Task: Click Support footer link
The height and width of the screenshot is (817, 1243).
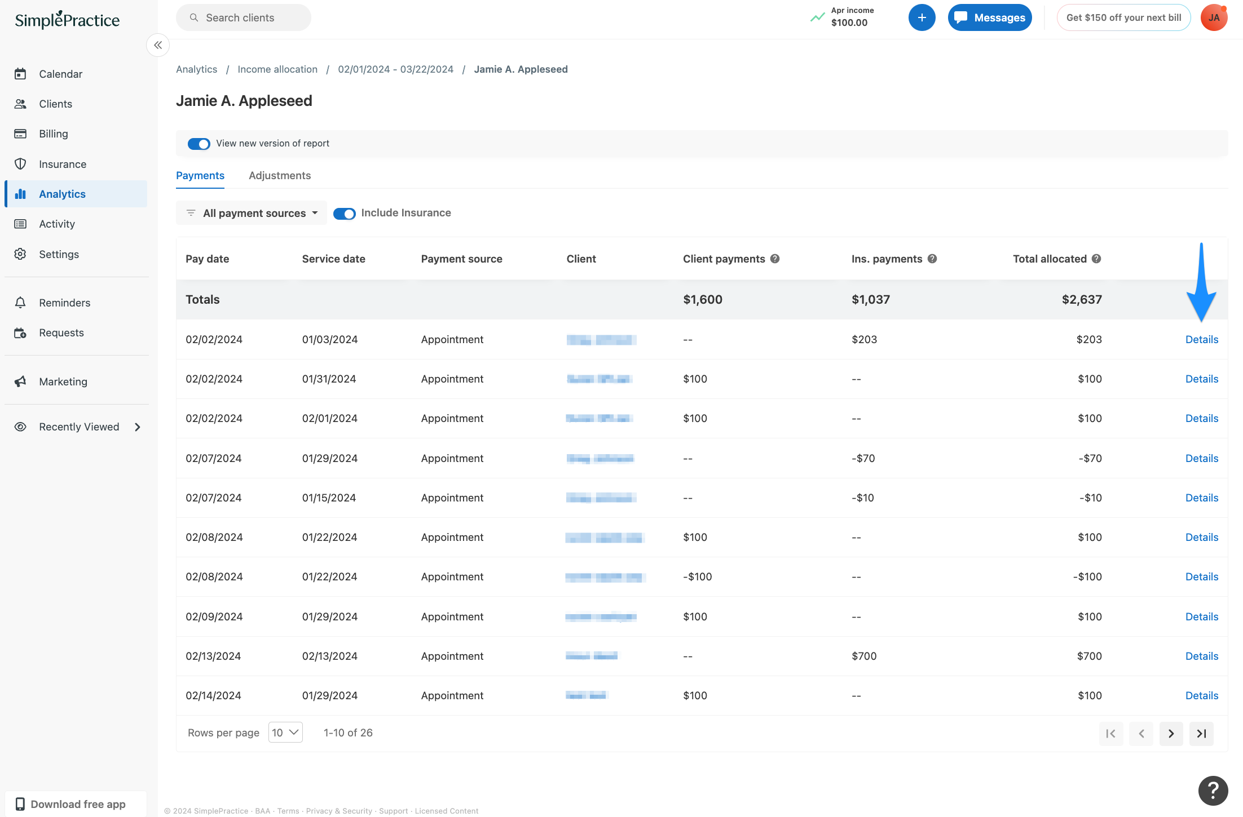Action: pos(394,811)
